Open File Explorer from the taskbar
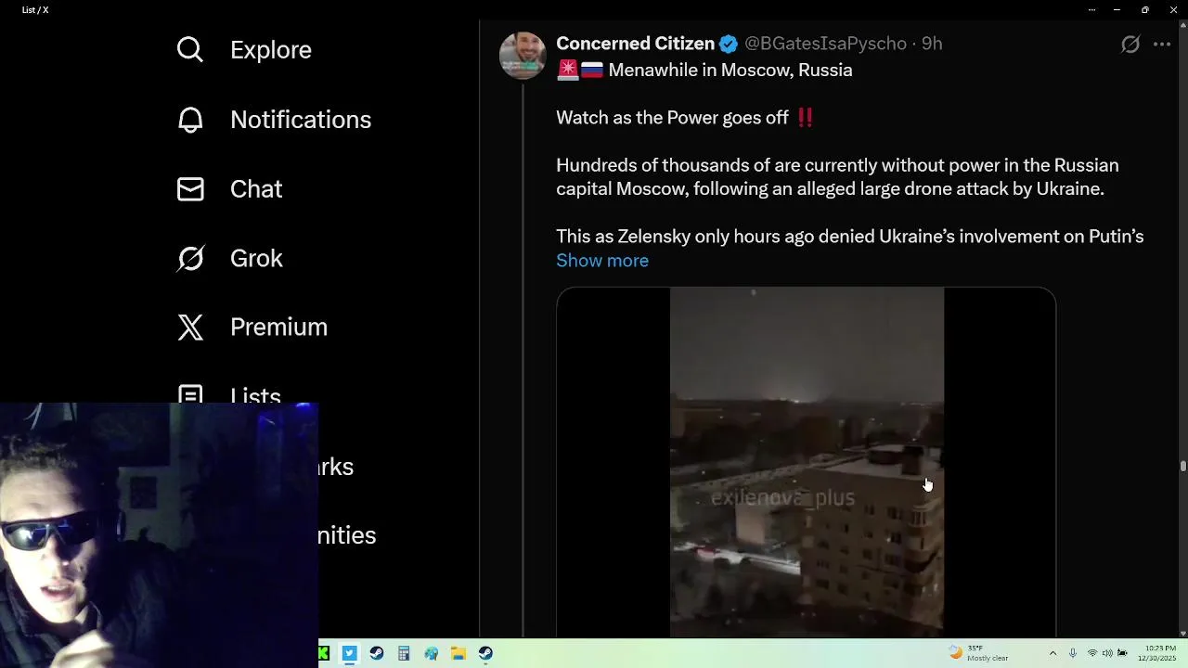Image resolution: width=1188 pixels, height=668 pixels. [x=458, y=653]
